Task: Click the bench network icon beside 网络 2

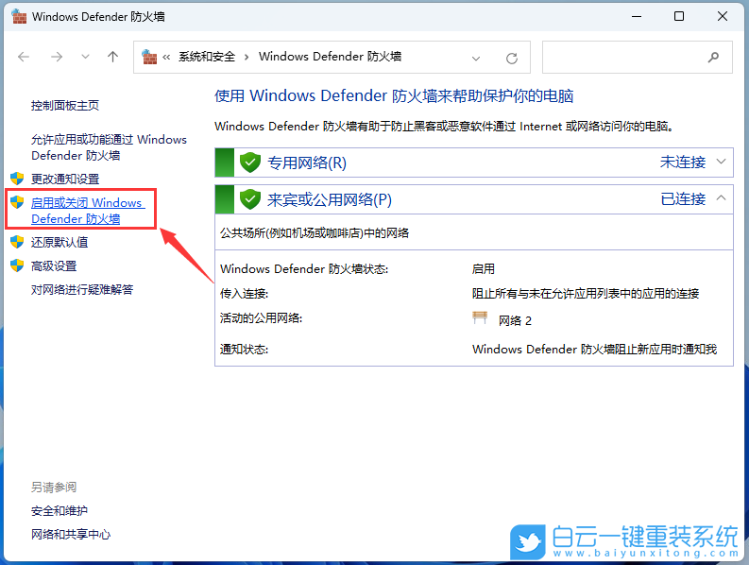Action: point(480,317)
